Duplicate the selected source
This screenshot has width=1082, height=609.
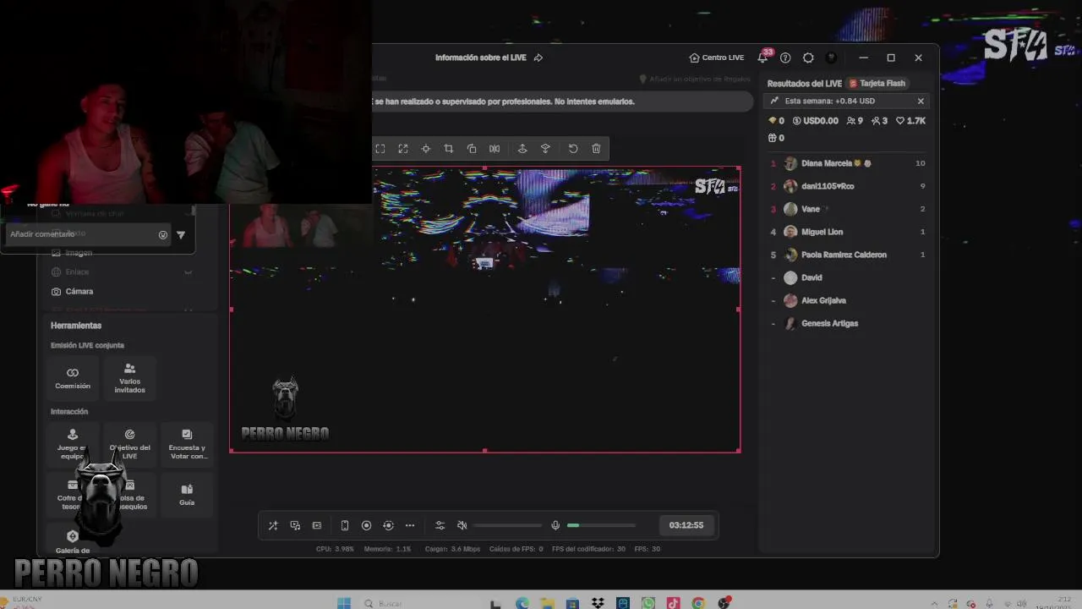tap(472, 149)
